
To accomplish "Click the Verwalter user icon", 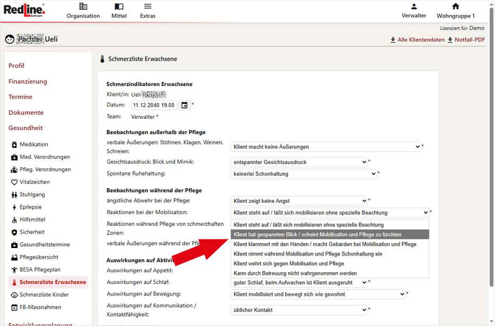I will (413, 7).
